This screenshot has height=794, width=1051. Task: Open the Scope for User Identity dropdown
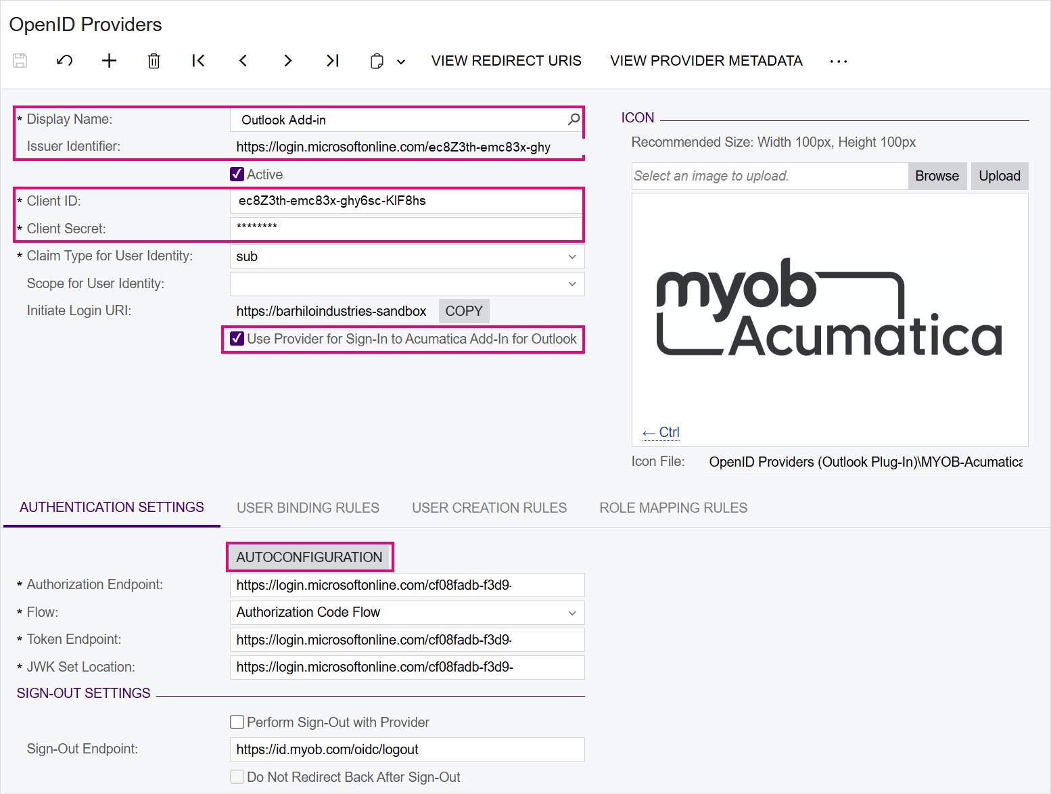(572, 284)
